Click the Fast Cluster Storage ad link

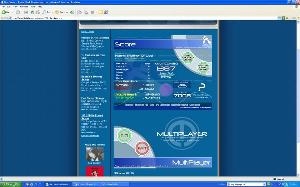(x=93, y=98)
